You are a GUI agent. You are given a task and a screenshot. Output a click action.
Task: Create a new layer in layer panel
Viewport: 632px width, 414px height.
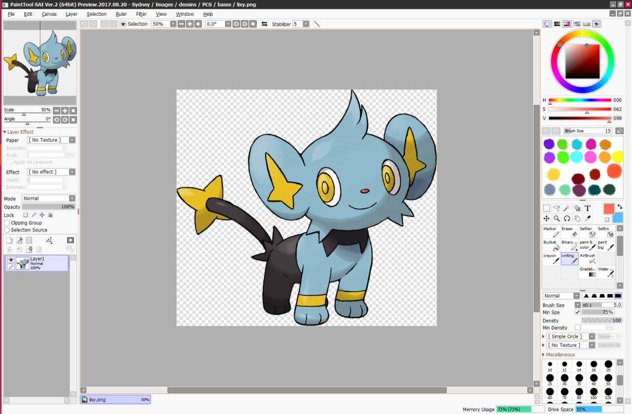click(9, 240)
